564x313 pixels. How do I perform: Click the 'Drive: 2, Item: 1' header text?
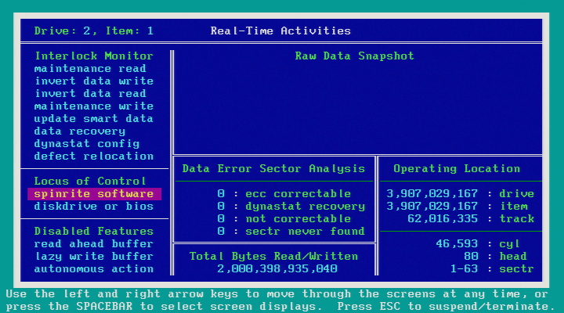[94, 31]
